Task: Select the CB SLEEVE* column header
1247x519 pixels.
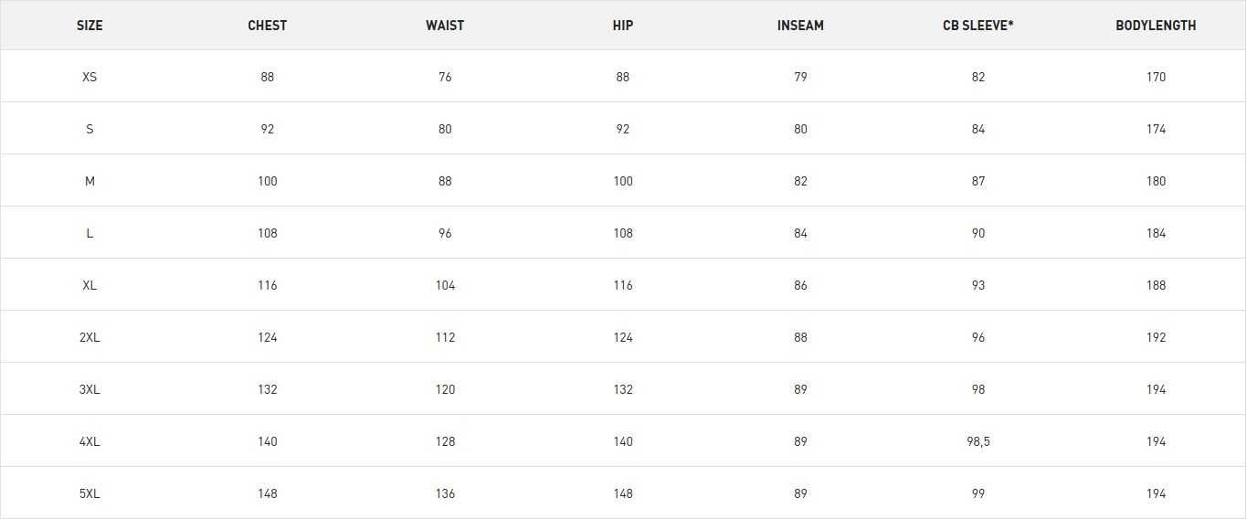Action: click(x=978, y=26)
